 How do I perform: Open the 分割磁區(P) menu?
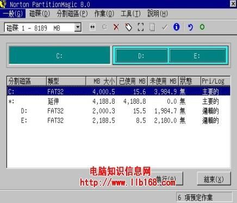click(x=72, y=14)
